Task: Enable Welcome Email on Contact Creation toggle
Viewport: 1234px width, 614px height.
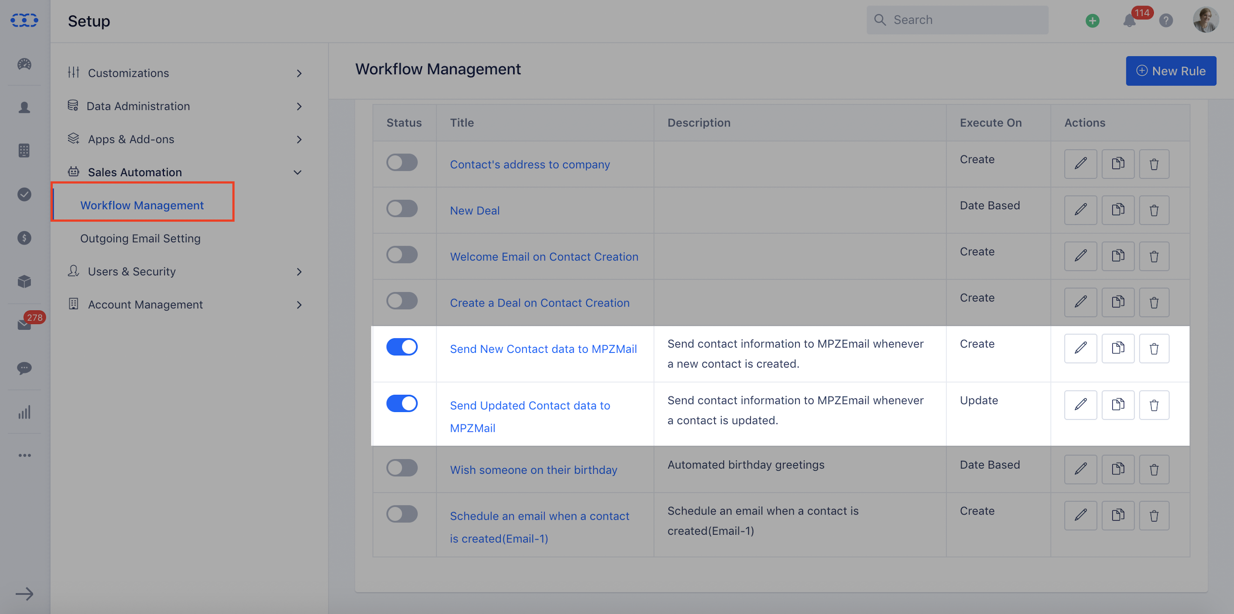Action: pos(402,254)
